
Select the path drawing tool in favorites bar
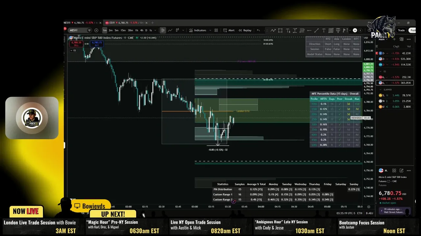click(x=273, y=30)
